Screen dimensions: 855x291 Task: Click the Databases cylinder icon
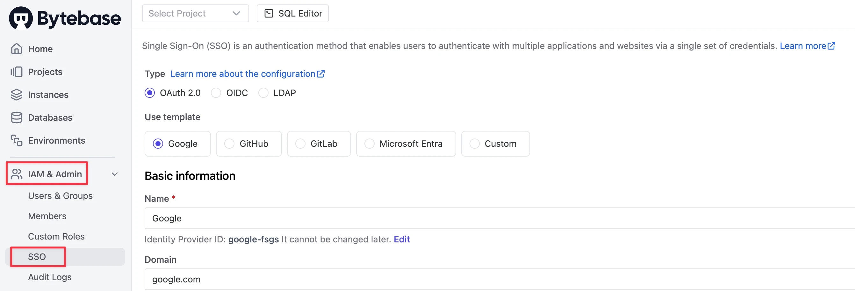pos(16,118)
